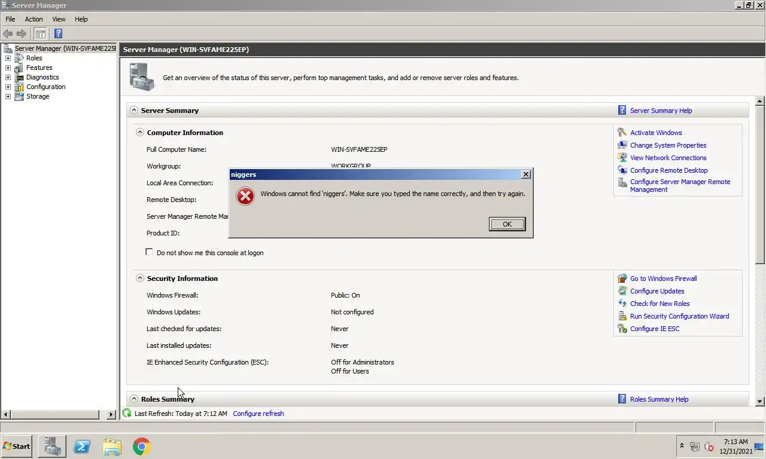Click the main pane scrollbar up arrow
This screenshot has height=459, width=766.
(x=760, y=101)
